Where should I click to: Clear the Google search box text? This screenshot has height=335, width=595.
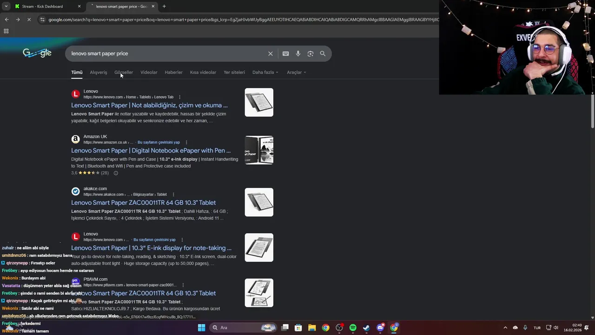[270, 54]
